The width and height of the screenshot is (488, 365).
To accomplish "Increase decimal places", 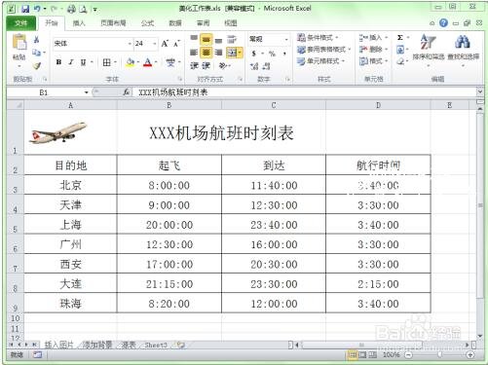I will click(254, 66).
